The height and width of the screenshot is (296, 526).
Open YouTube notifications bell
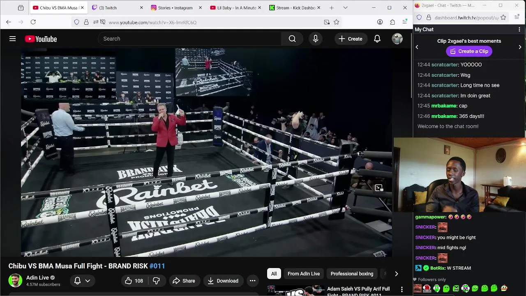pyautogui.click(x=377, y=39)
